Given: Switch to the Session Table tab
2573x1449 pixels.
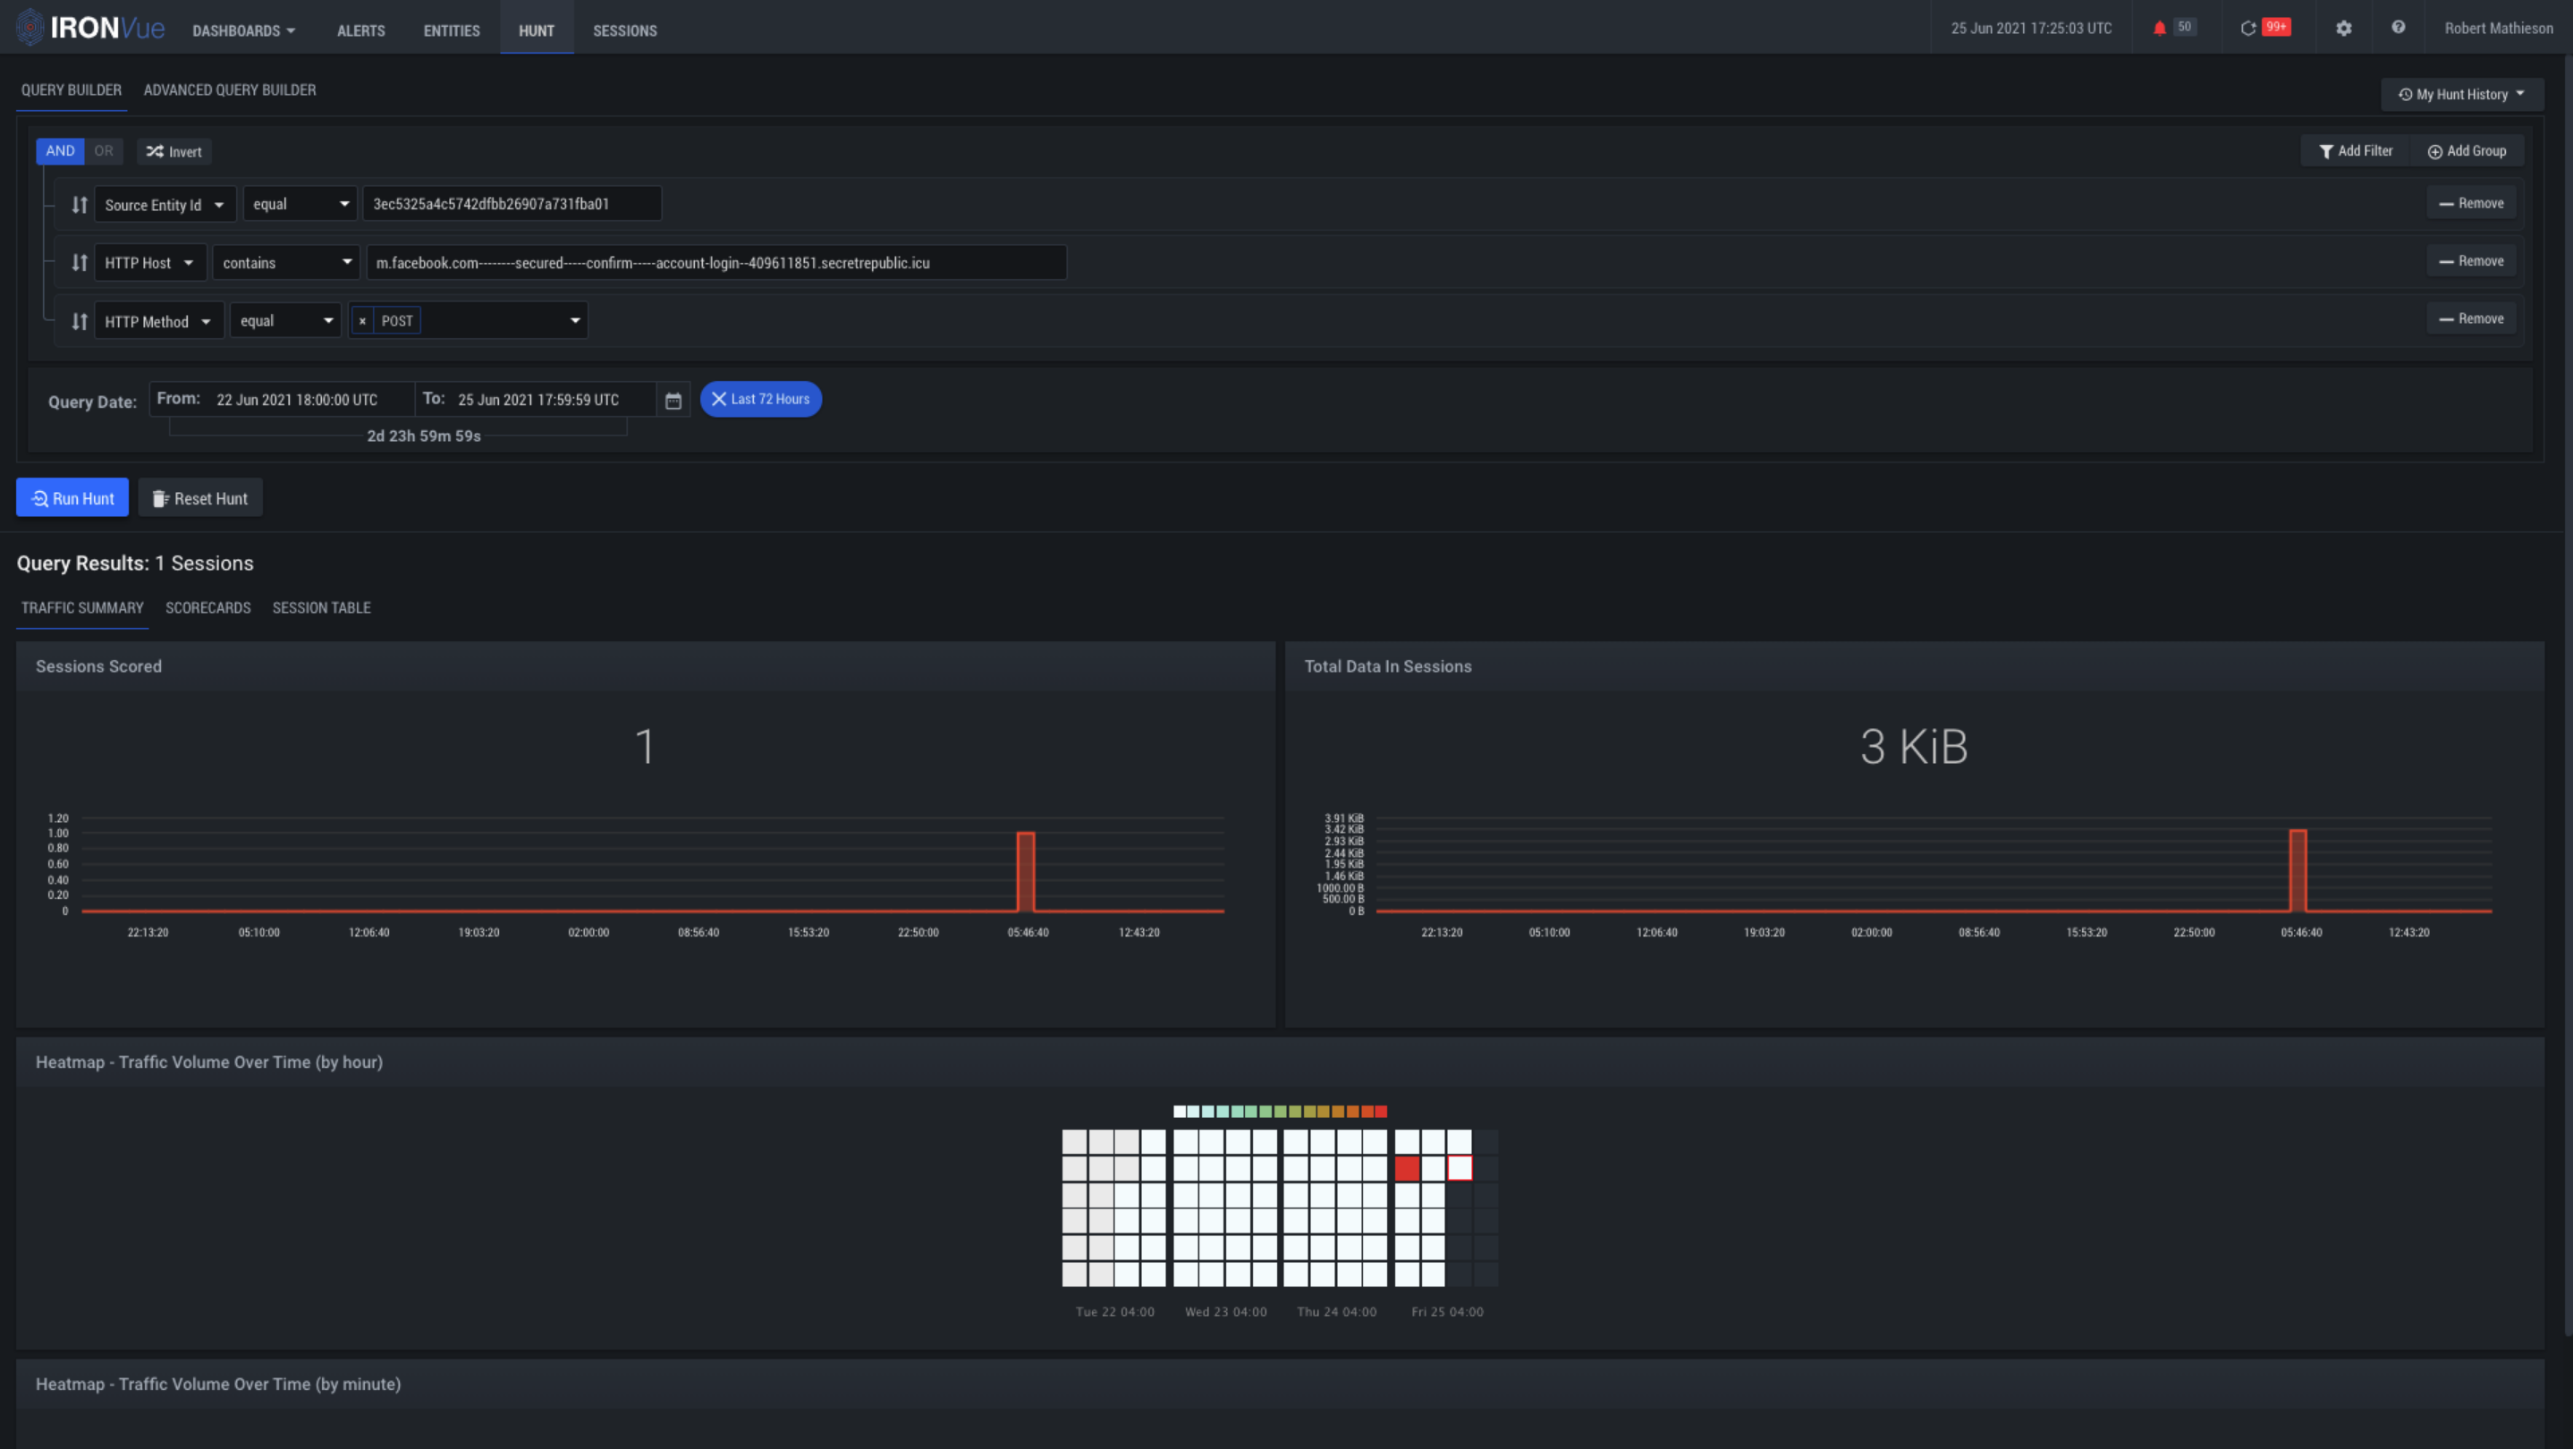Looking at the screenshot, I should (x=321, y=608).
